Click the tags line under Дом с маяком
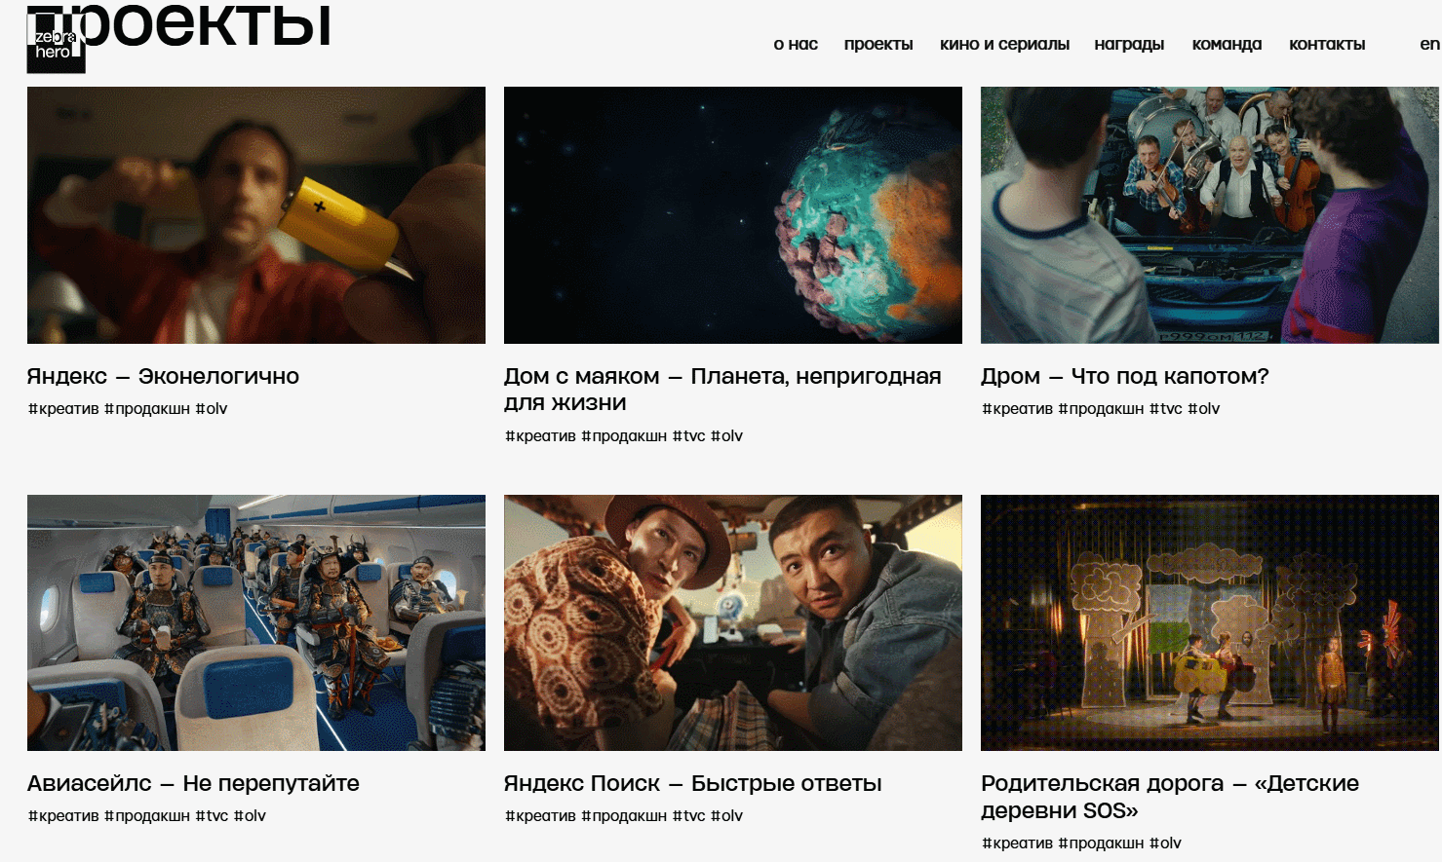Image resolution: width=1442 pixels, height=862 pixels. (x=624, y=436)
